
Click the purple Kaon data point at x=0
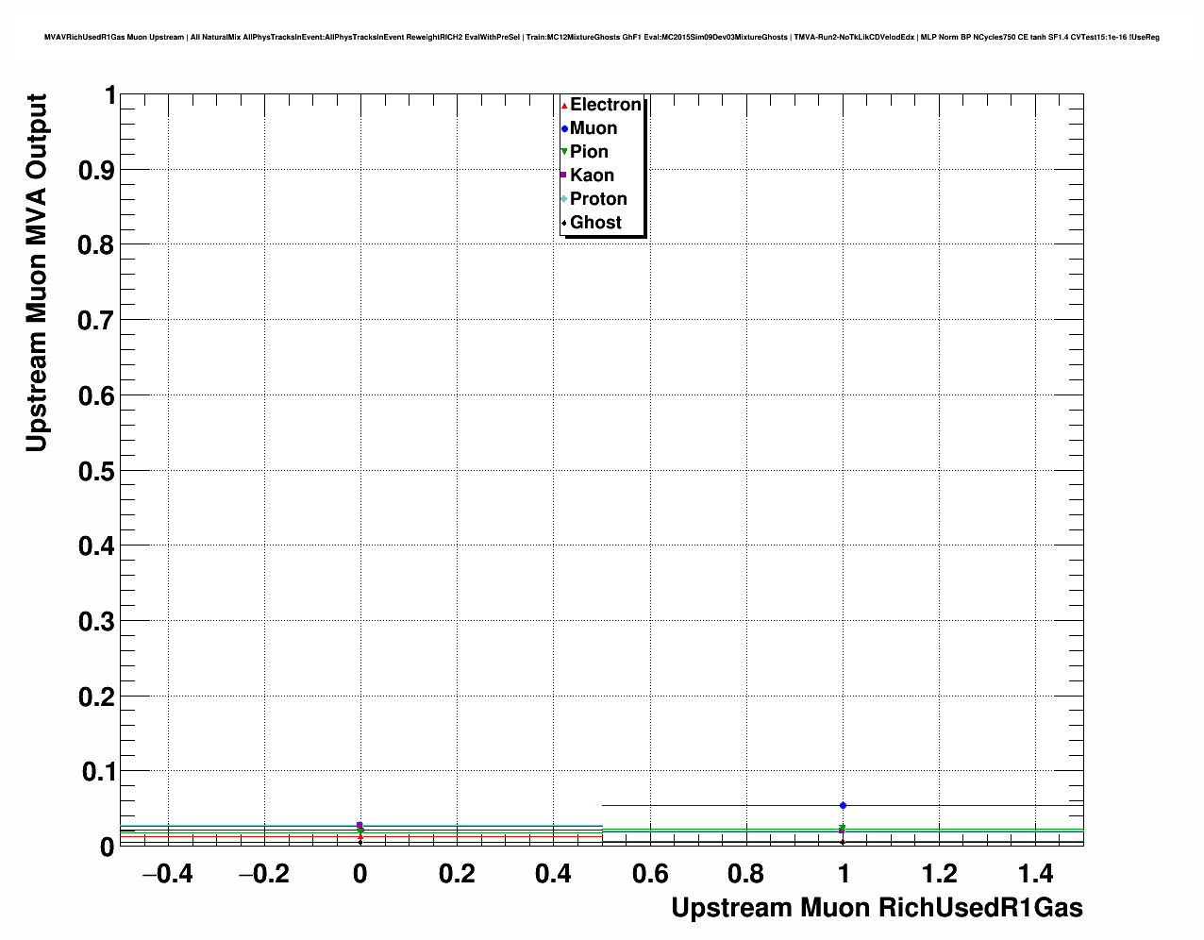click(x=360, y=825)
